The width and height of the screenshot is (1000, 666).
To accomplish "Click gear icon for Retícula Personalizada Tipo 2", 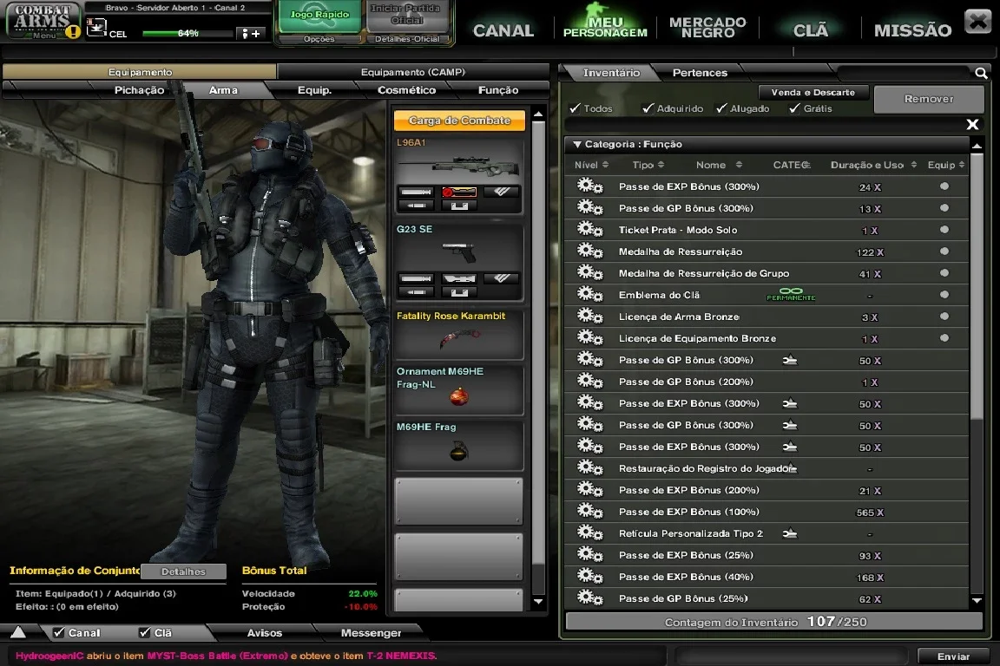I will point(589,532).
